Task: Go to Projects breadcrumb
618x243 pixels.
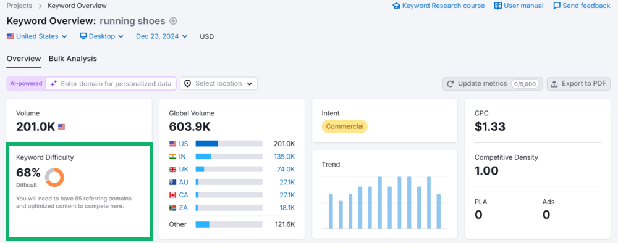Action: pos(19,6)
